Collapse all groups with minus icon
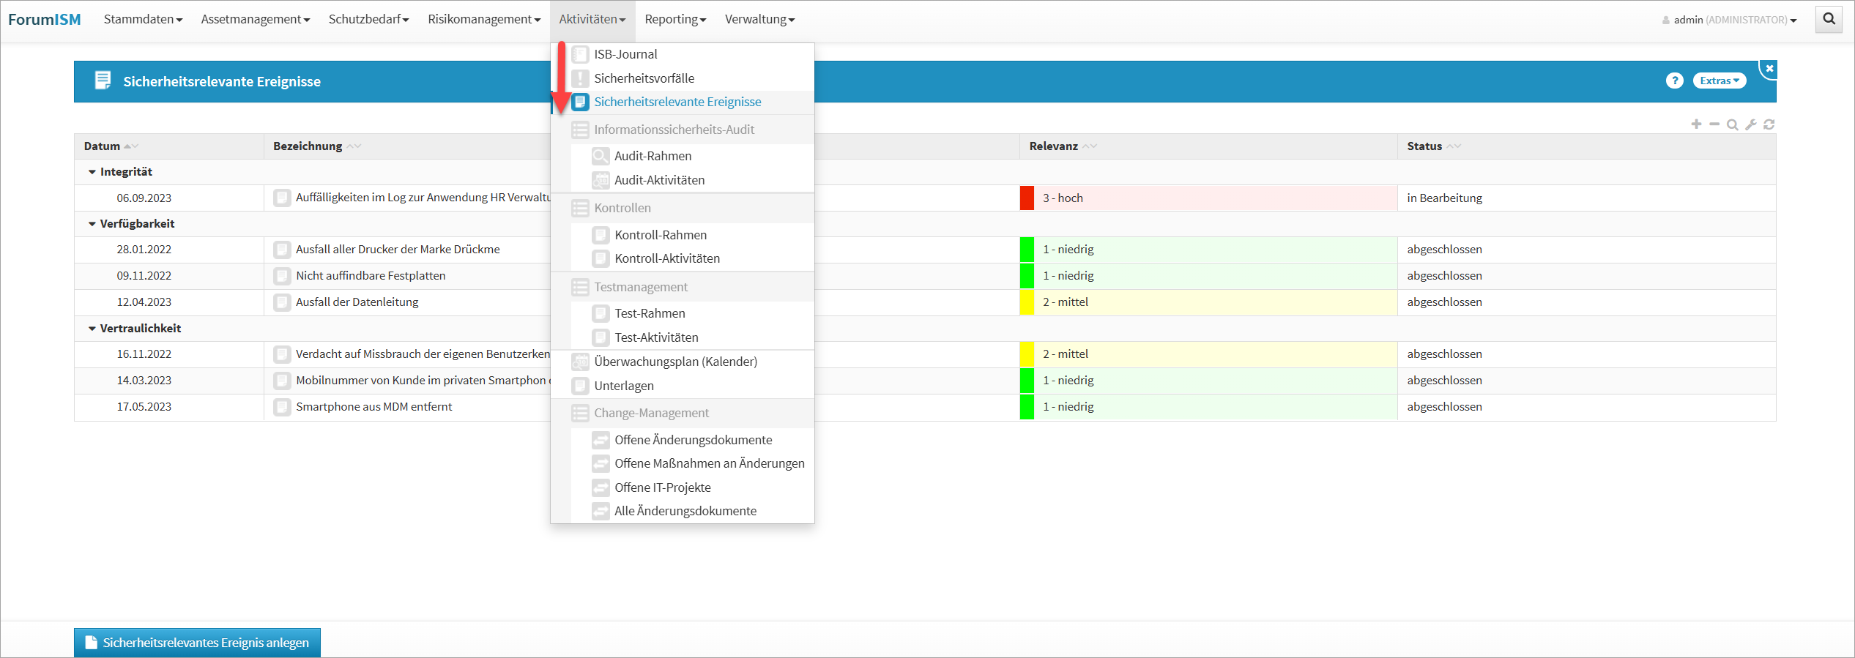The width and height of the screenshot is (1855, 658). [x=1714, y=124]
